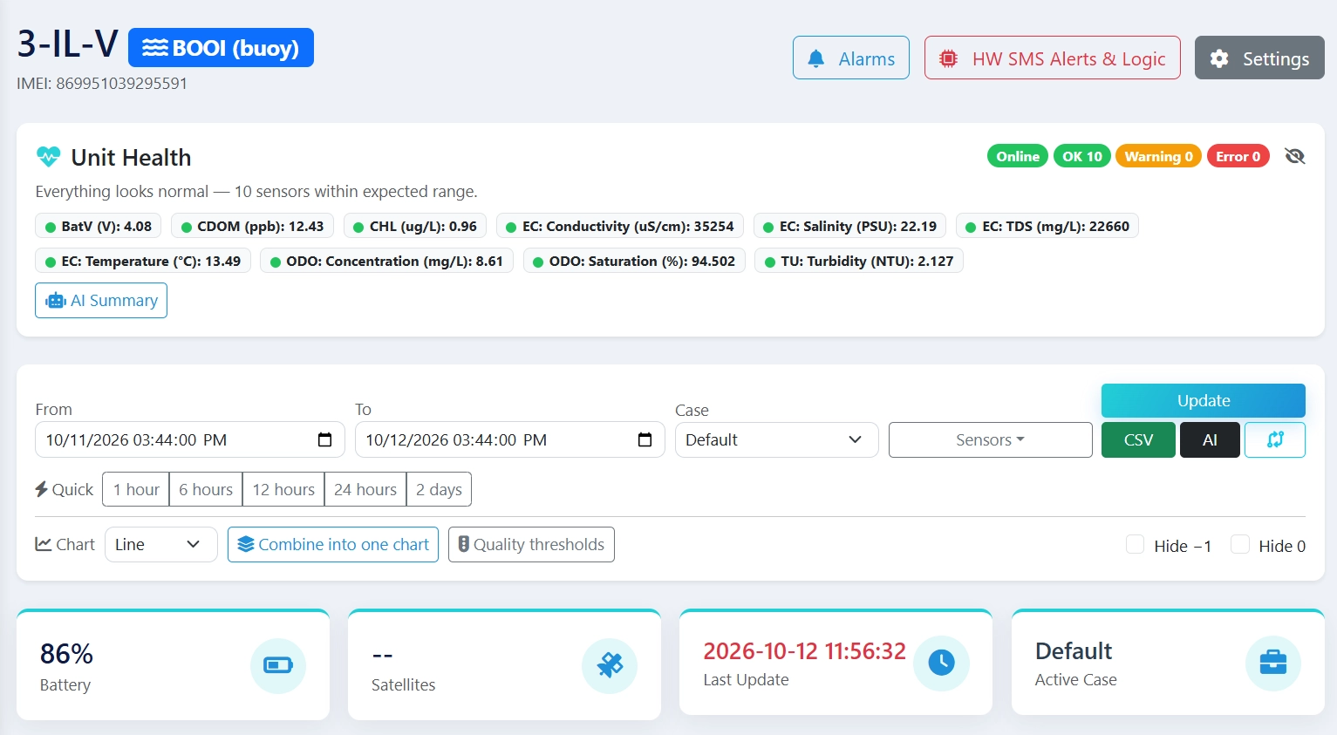Image resolution: width=1337 pixels, height=735 pixels.
Task: Select the 1 hour quick range
Action: (x=137, y=489)
